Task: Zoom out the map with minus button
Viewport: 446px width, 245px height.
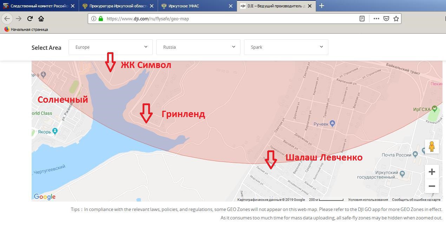Action: click(432, 186)
